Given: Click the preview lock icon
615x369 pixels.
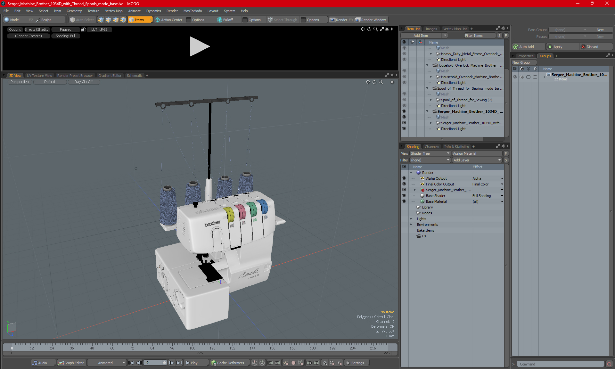Looking at the screenshot, I should (x=83, y=29).
